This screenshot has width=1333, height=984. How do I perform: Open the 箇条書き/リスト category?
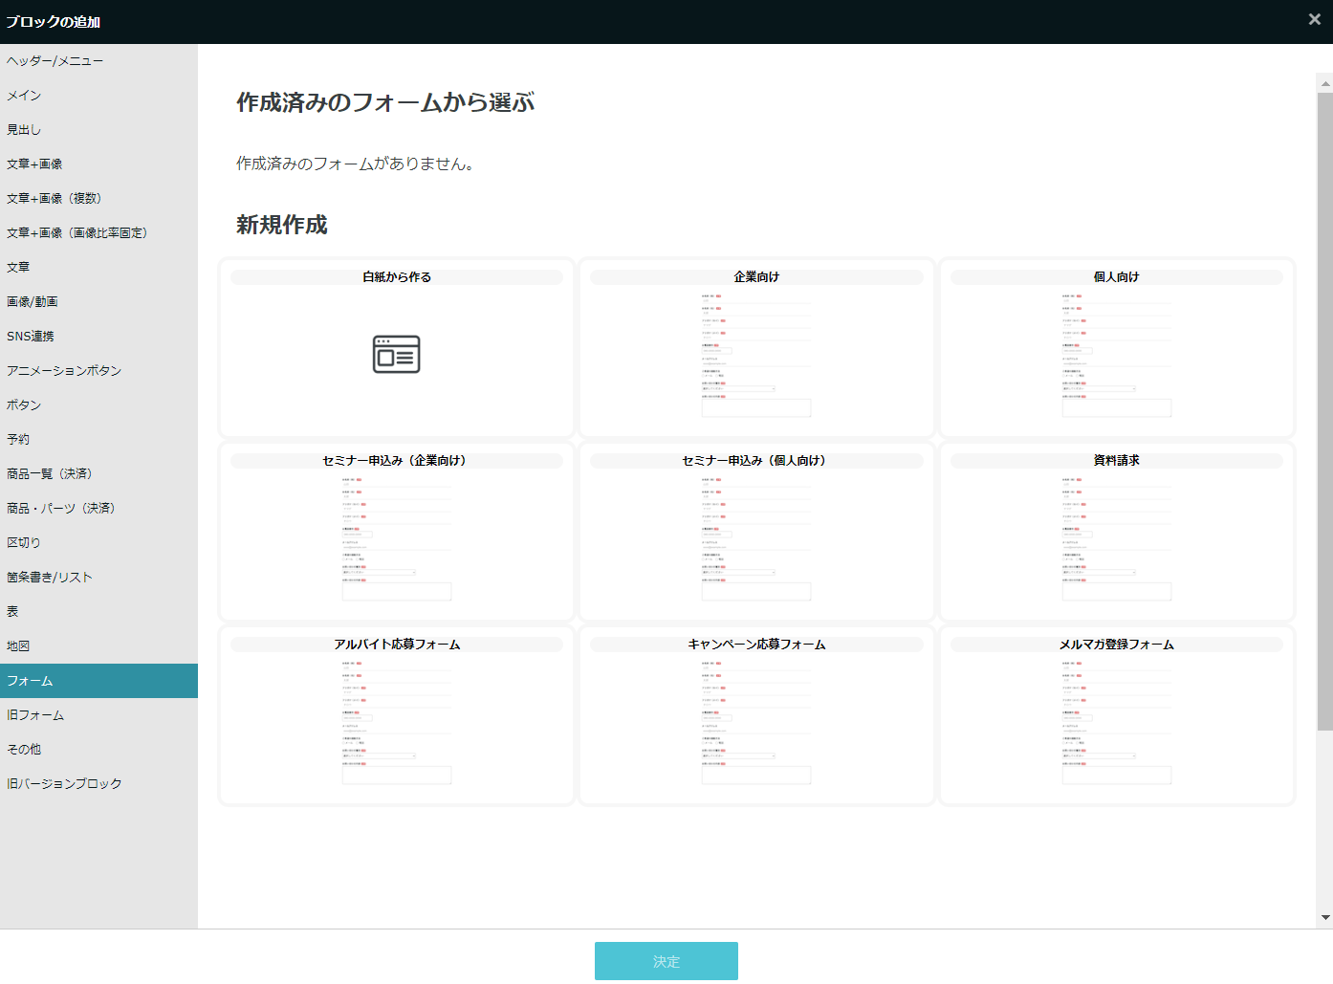[98, 578]
